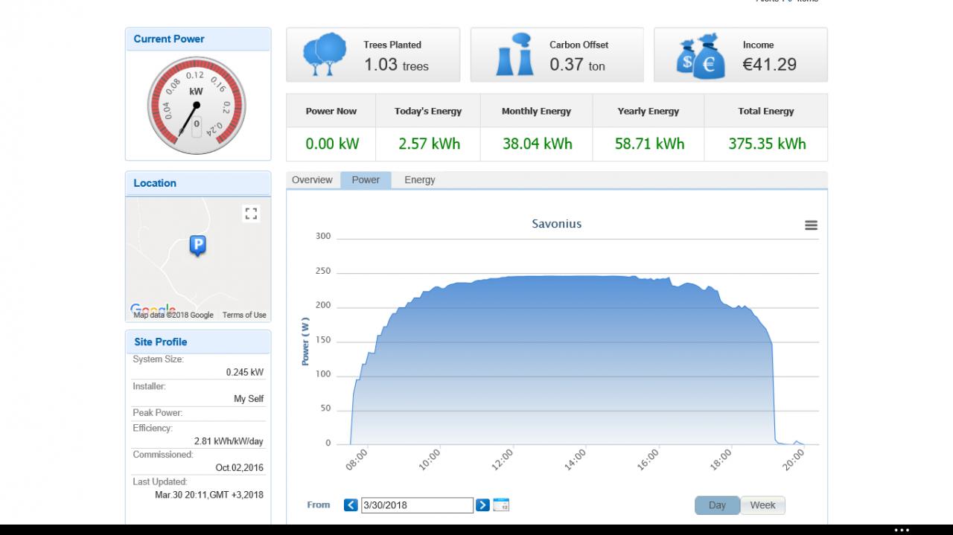Click the Trees Planted icon
The width and height of the screenshot is (953, 535).
(x=325, y=54)
